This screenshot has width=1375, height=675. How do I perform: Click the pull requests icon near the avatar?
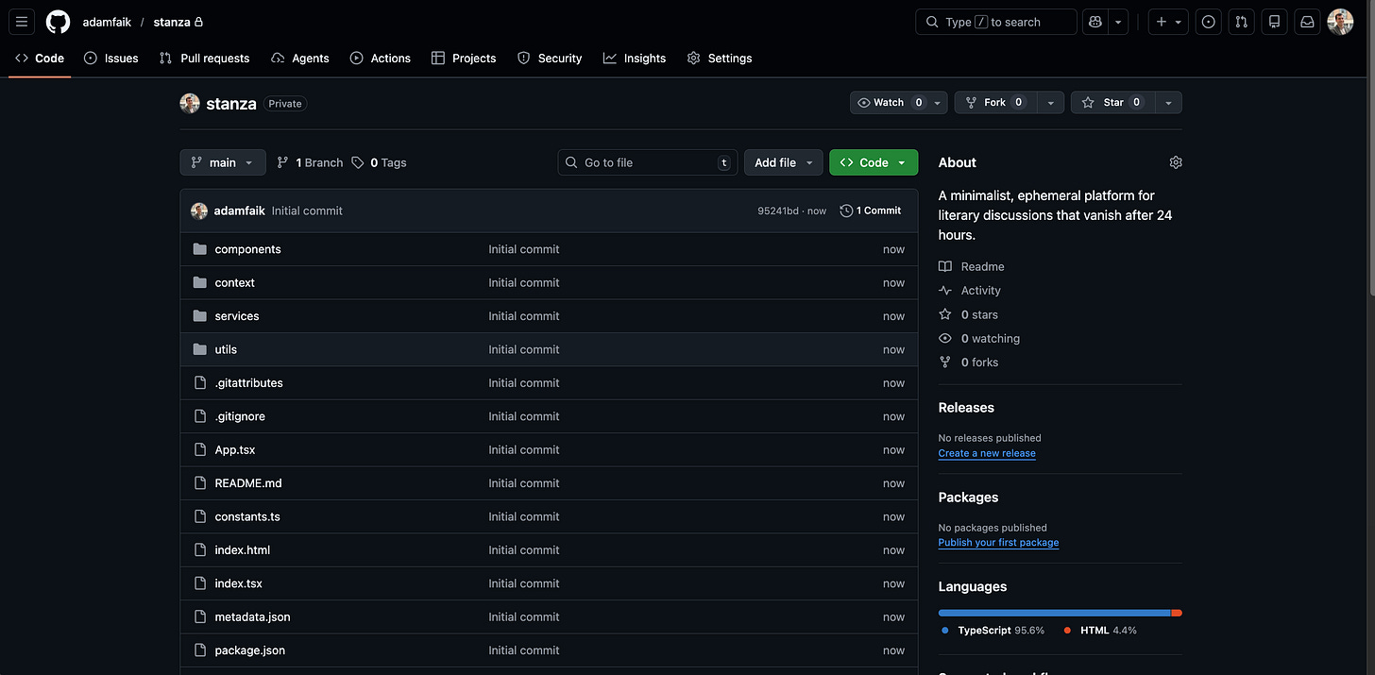pyautogui.click(x=1241, y=21)
